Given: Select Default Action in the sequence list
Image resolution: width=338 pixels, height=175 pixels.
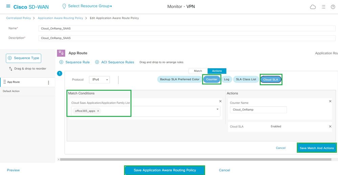Looking at the screenshot, I should [x=27, y=91].
